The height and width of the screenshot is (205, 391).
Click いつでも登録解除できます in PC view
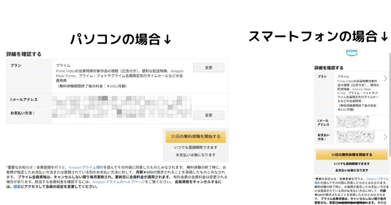[195, 147]
